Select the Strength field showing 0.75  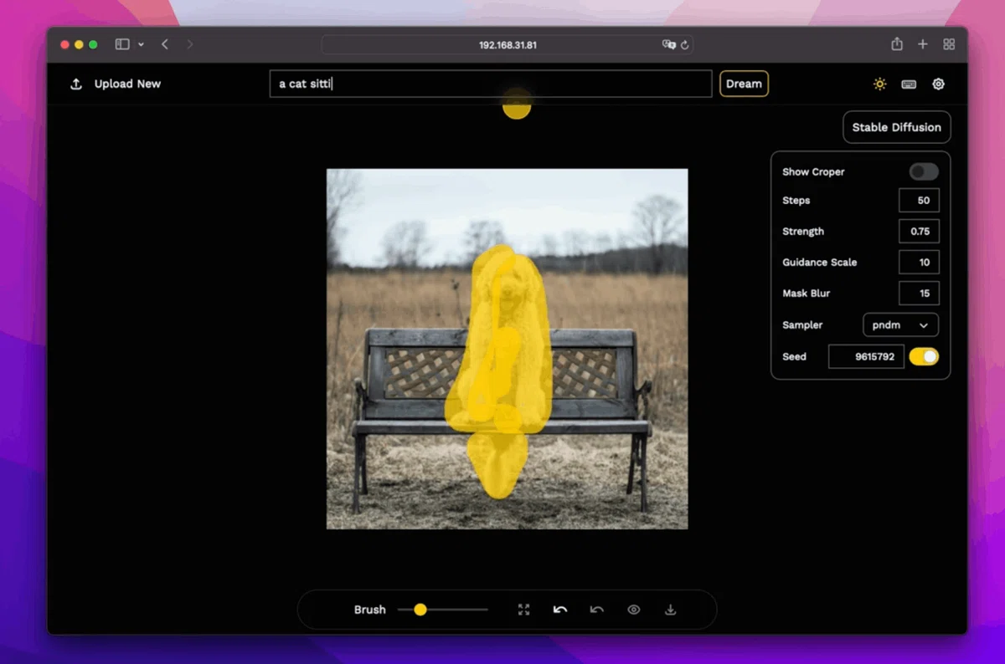(x=919, y=232)
